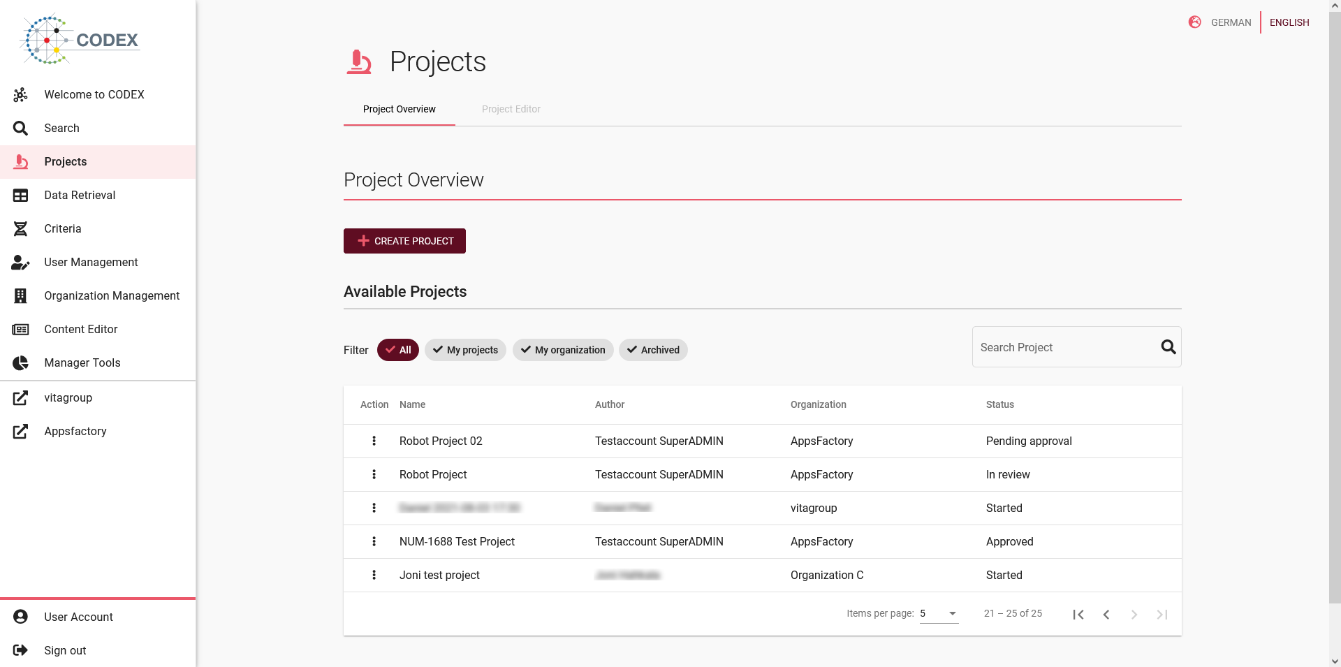
Task: Click the large microscope icon beside Projects title
Action: pos(359,61)
